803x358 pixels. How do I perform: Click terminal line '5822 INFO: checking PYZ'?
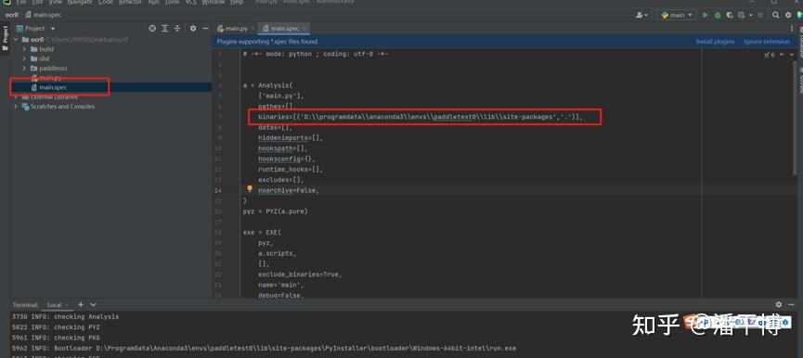[56, 327]
